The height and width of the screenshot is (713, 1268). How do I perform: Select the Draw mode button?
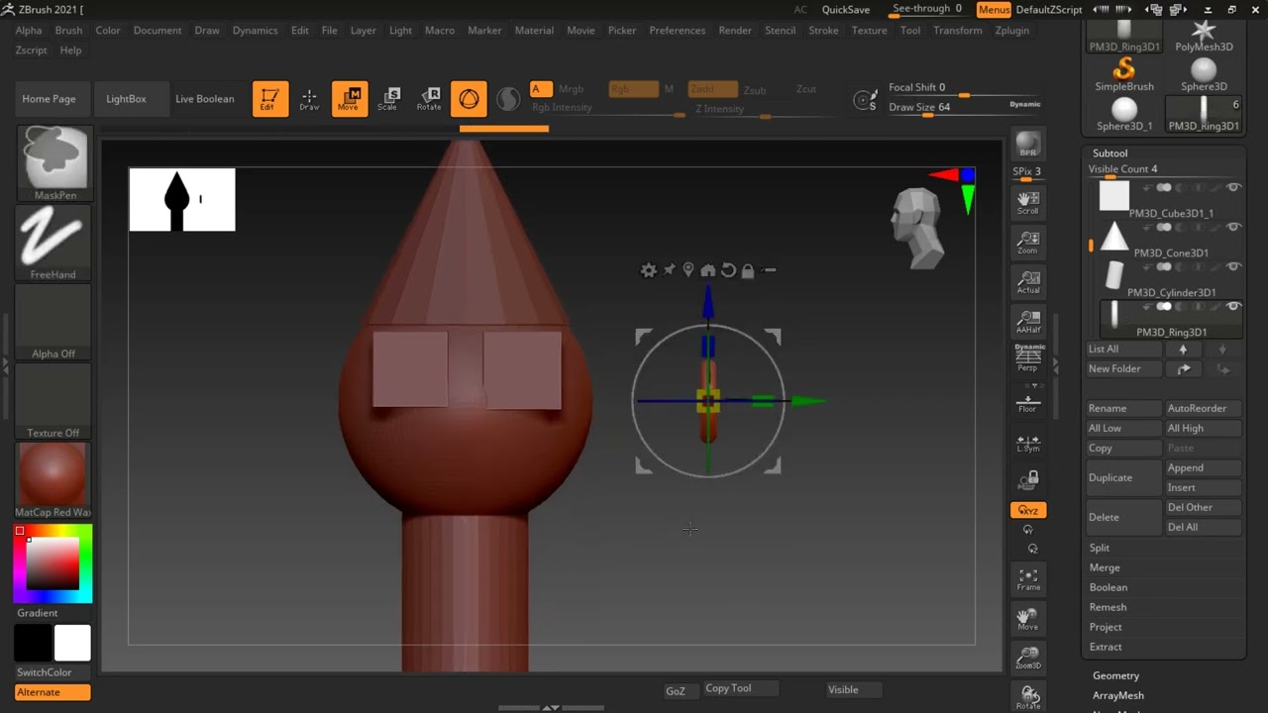point(309,99)
